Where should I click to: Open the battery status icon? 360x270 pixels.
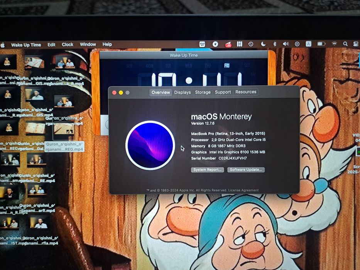point(321,44)
